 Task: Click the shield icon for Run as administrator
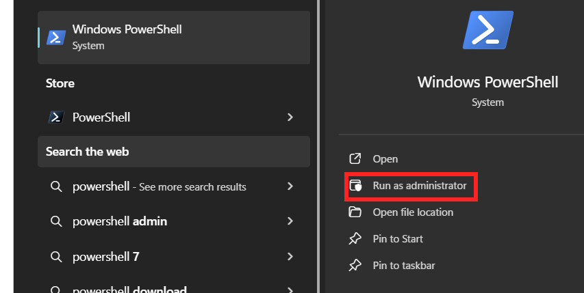(355, 185)
